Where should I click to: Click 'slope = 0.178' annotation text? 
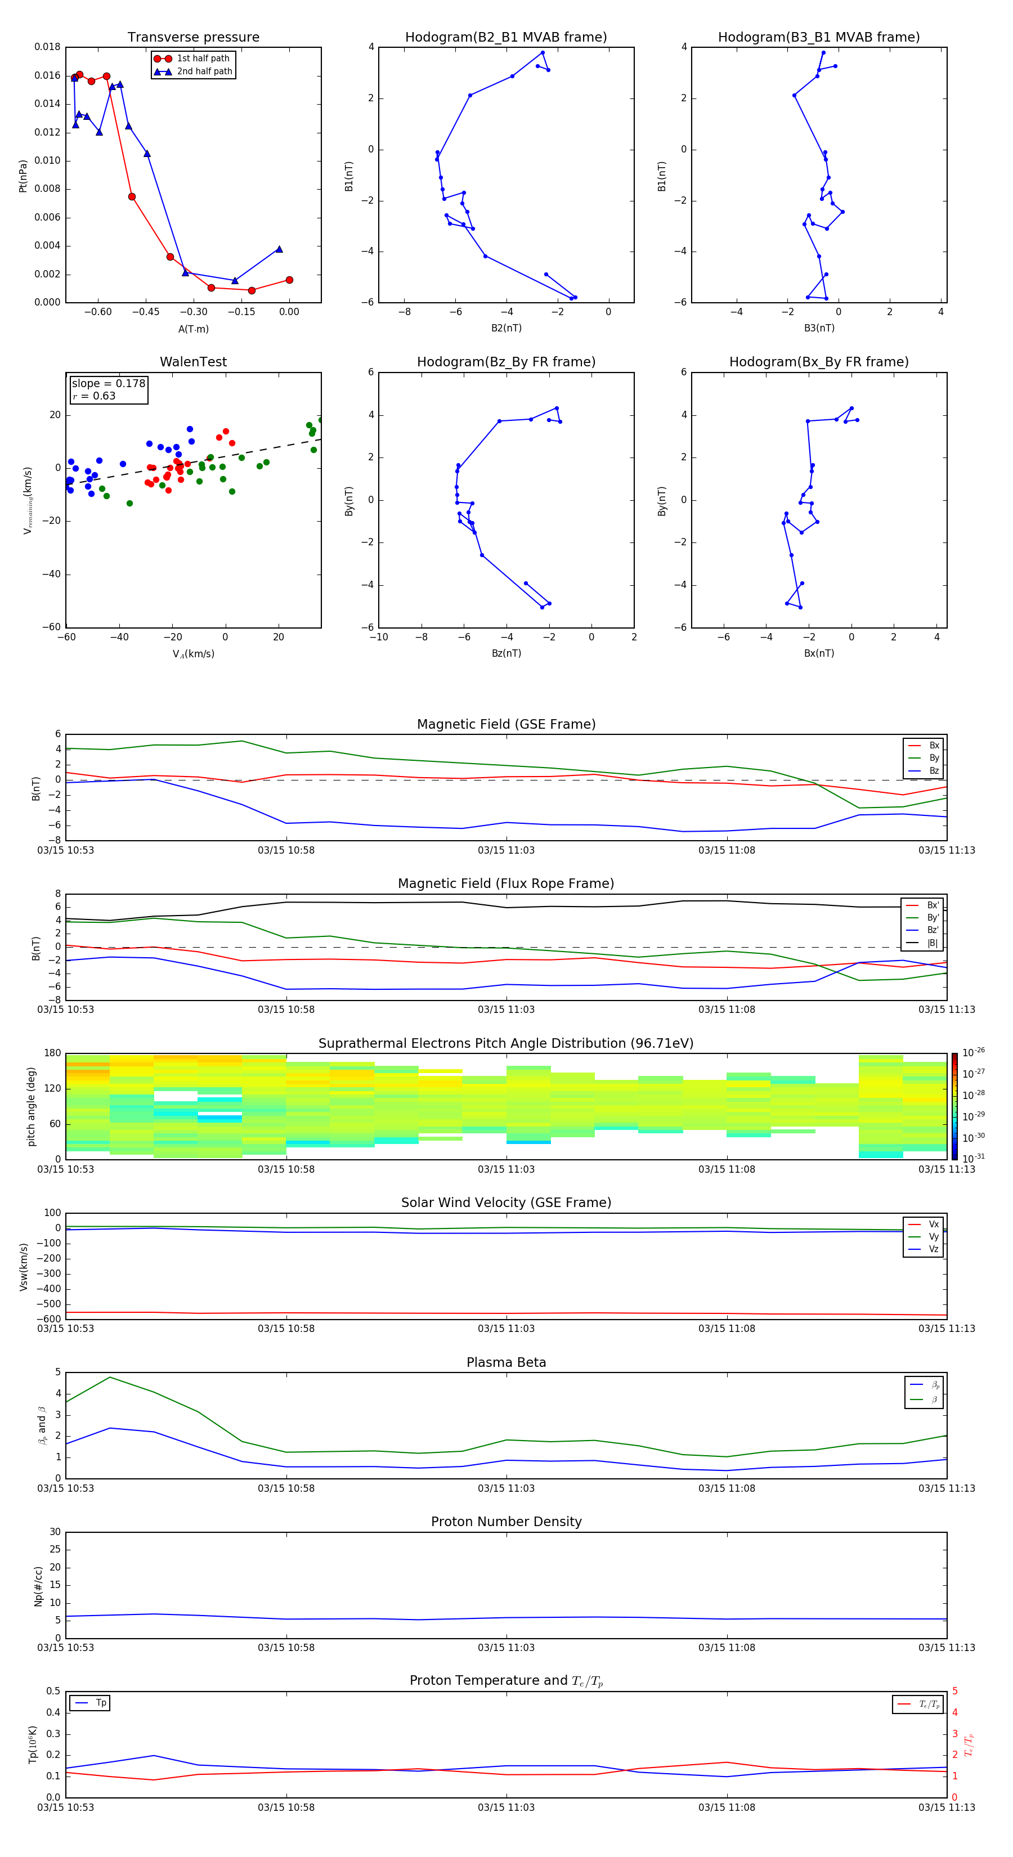108,384
